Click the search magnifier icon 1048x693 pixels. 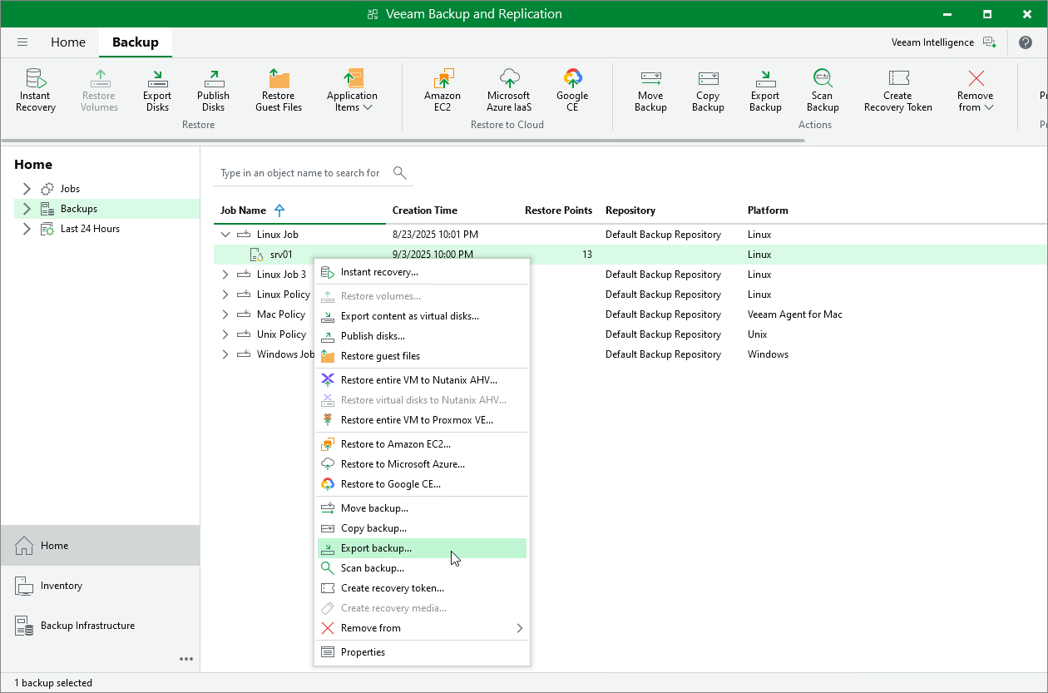coord(400,173)
